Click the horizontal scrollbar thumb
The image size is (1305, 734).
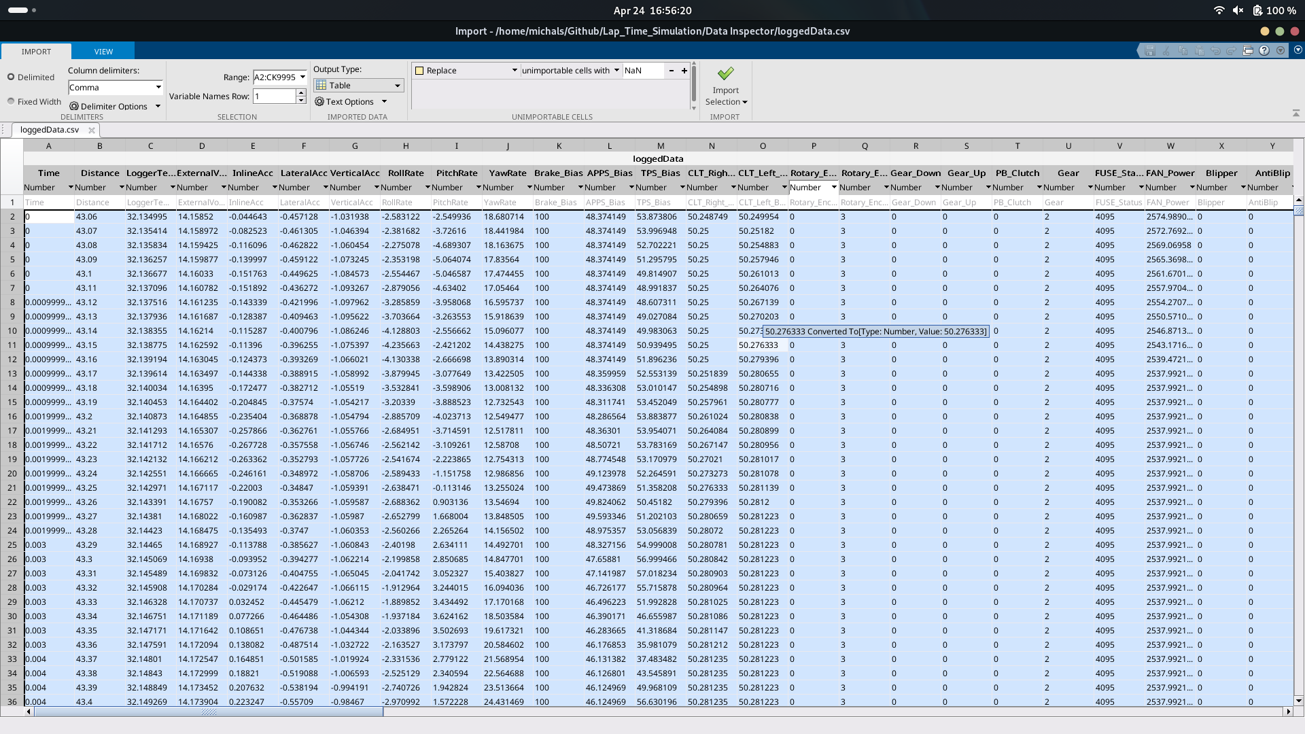click(x=209, y=712)
